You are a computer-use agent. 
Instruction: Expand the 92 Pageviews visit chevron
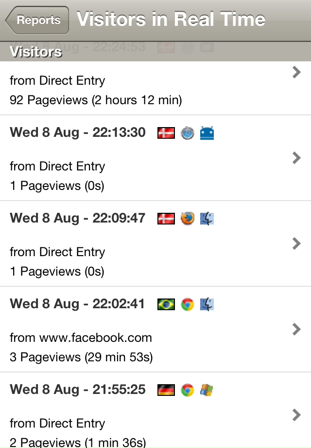(x=296, y=73)
